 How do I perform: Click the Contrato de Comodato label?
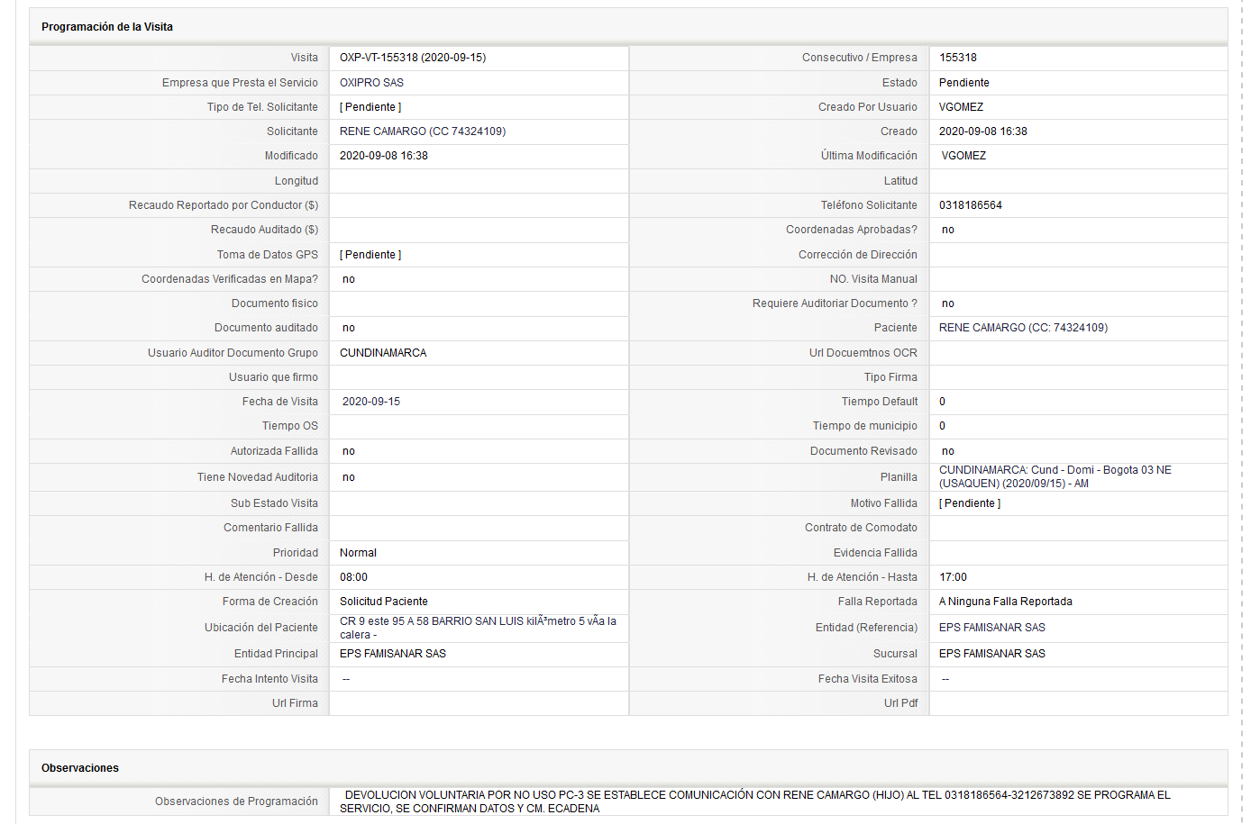(x=861, y=528)
